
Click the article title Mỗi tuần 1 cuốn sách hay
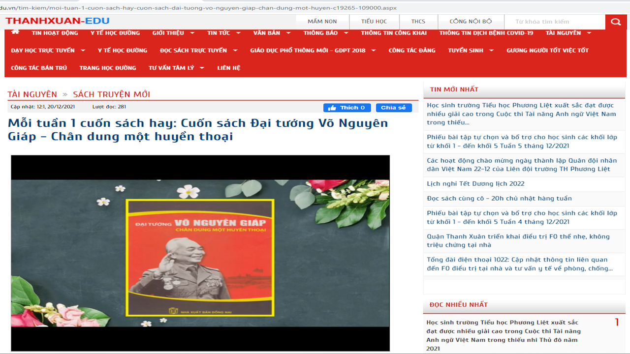198,129
